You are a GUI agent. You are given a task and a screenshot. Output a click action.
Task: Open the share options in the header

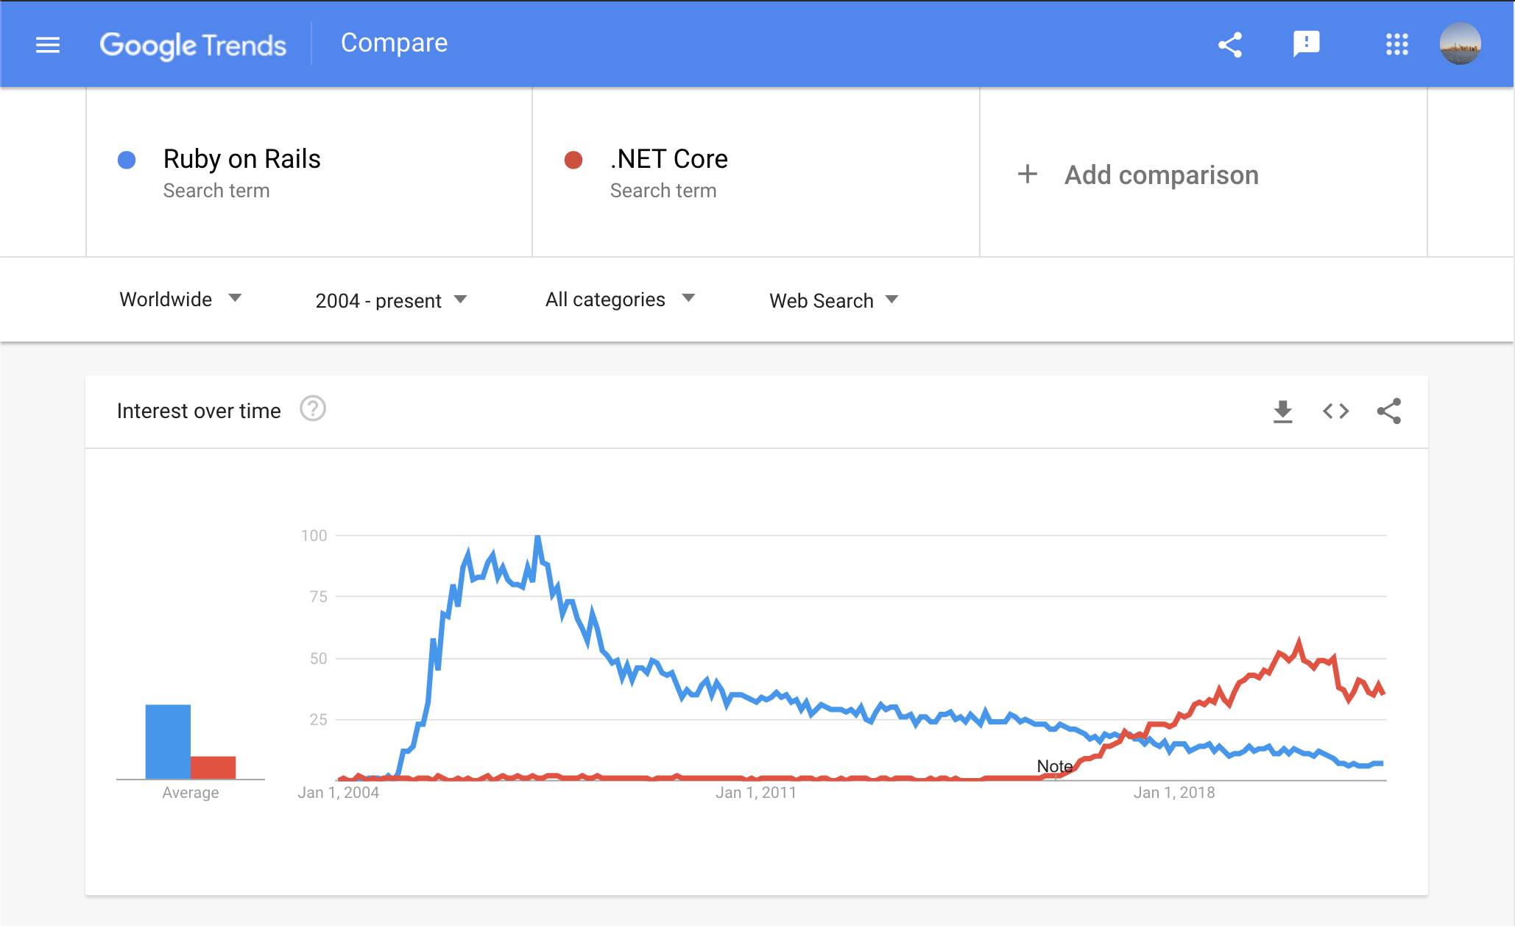pos(1230,44)
